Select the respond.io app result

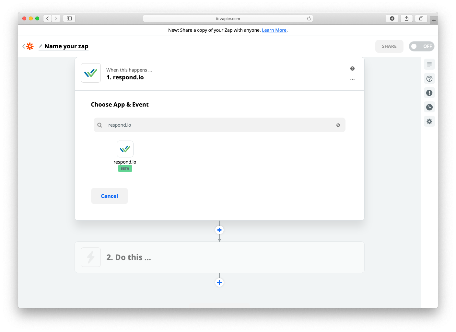coord(125,149)
